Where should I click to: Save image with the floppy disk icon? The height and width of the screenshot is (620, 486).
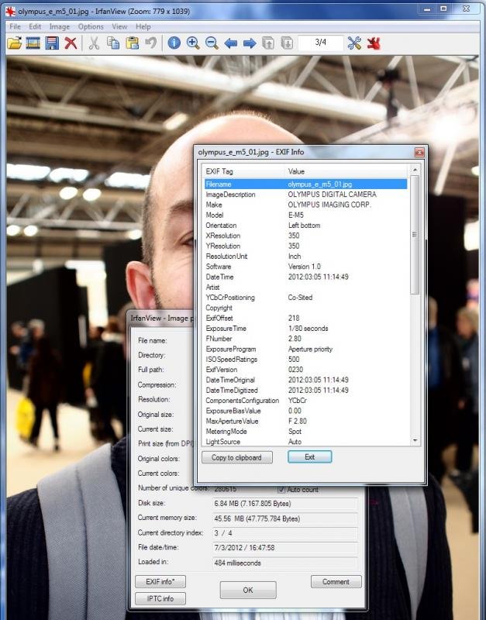[52, 43]
